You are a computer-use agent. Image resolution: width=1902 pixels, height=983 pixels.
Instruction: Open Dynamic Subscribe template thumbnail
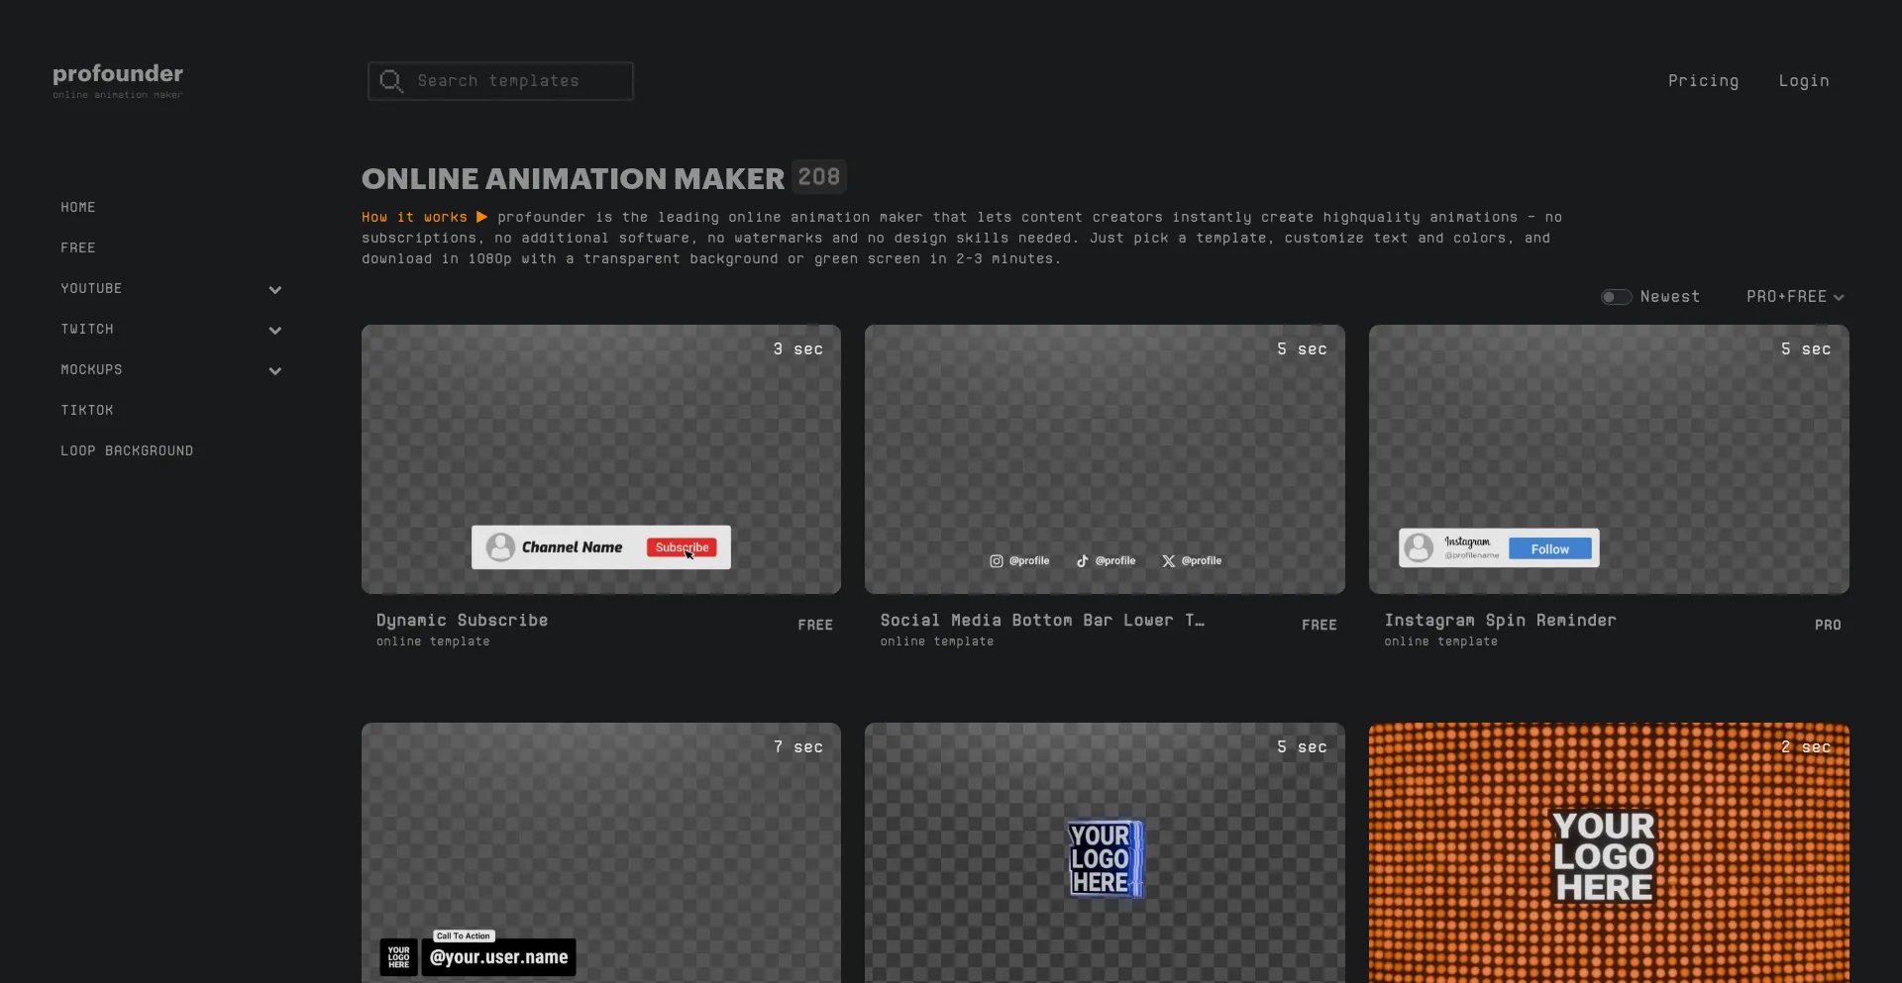601,459
